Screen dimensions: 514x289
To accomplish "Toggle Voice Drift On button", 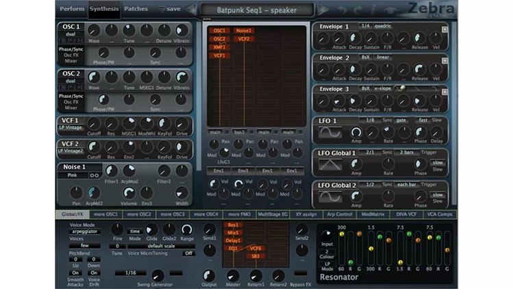I will pyautogui.click(x=94, y=273).
